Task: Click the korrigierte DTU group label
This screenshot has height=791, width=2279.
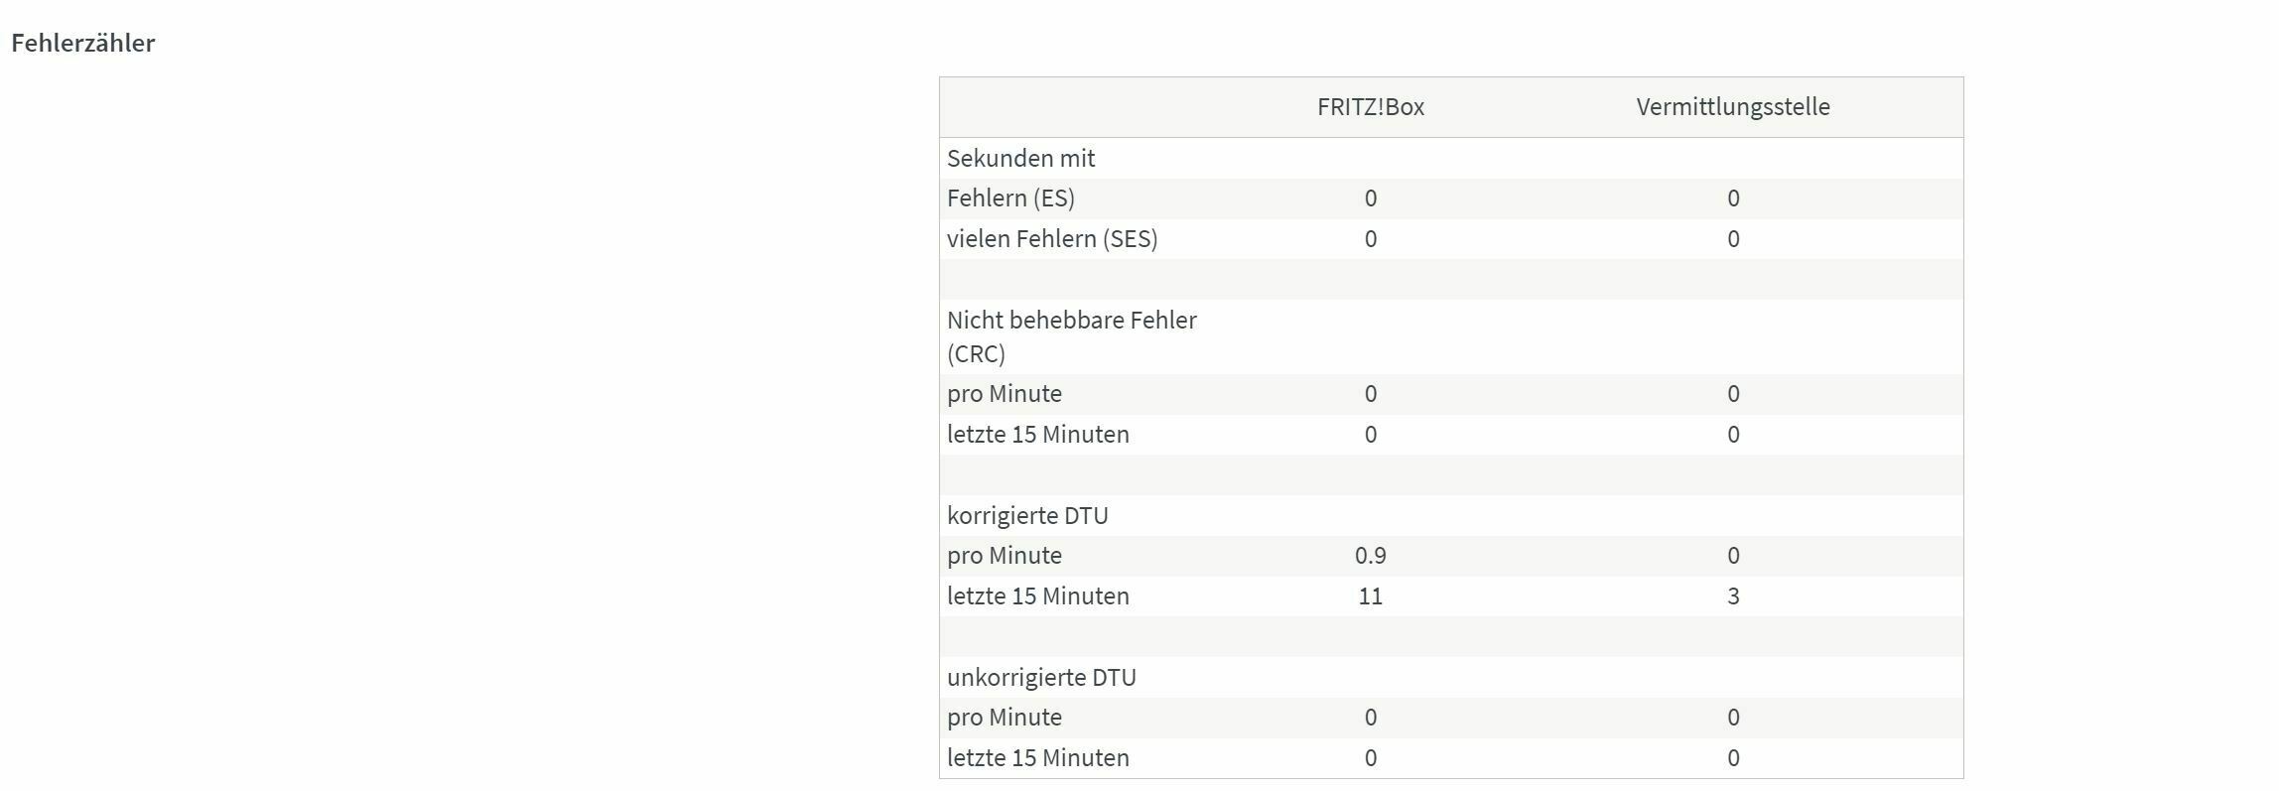Action: [x=1027, y=515]
